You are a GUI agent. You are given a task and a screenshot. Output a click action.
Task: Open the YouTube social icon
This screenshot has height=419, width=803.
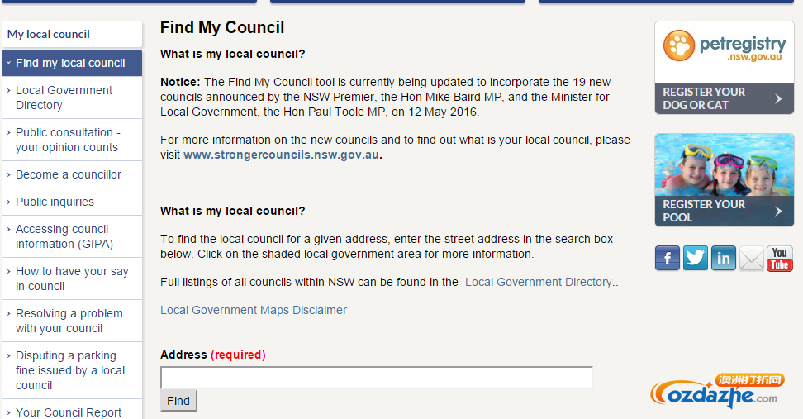pos(780,258)
